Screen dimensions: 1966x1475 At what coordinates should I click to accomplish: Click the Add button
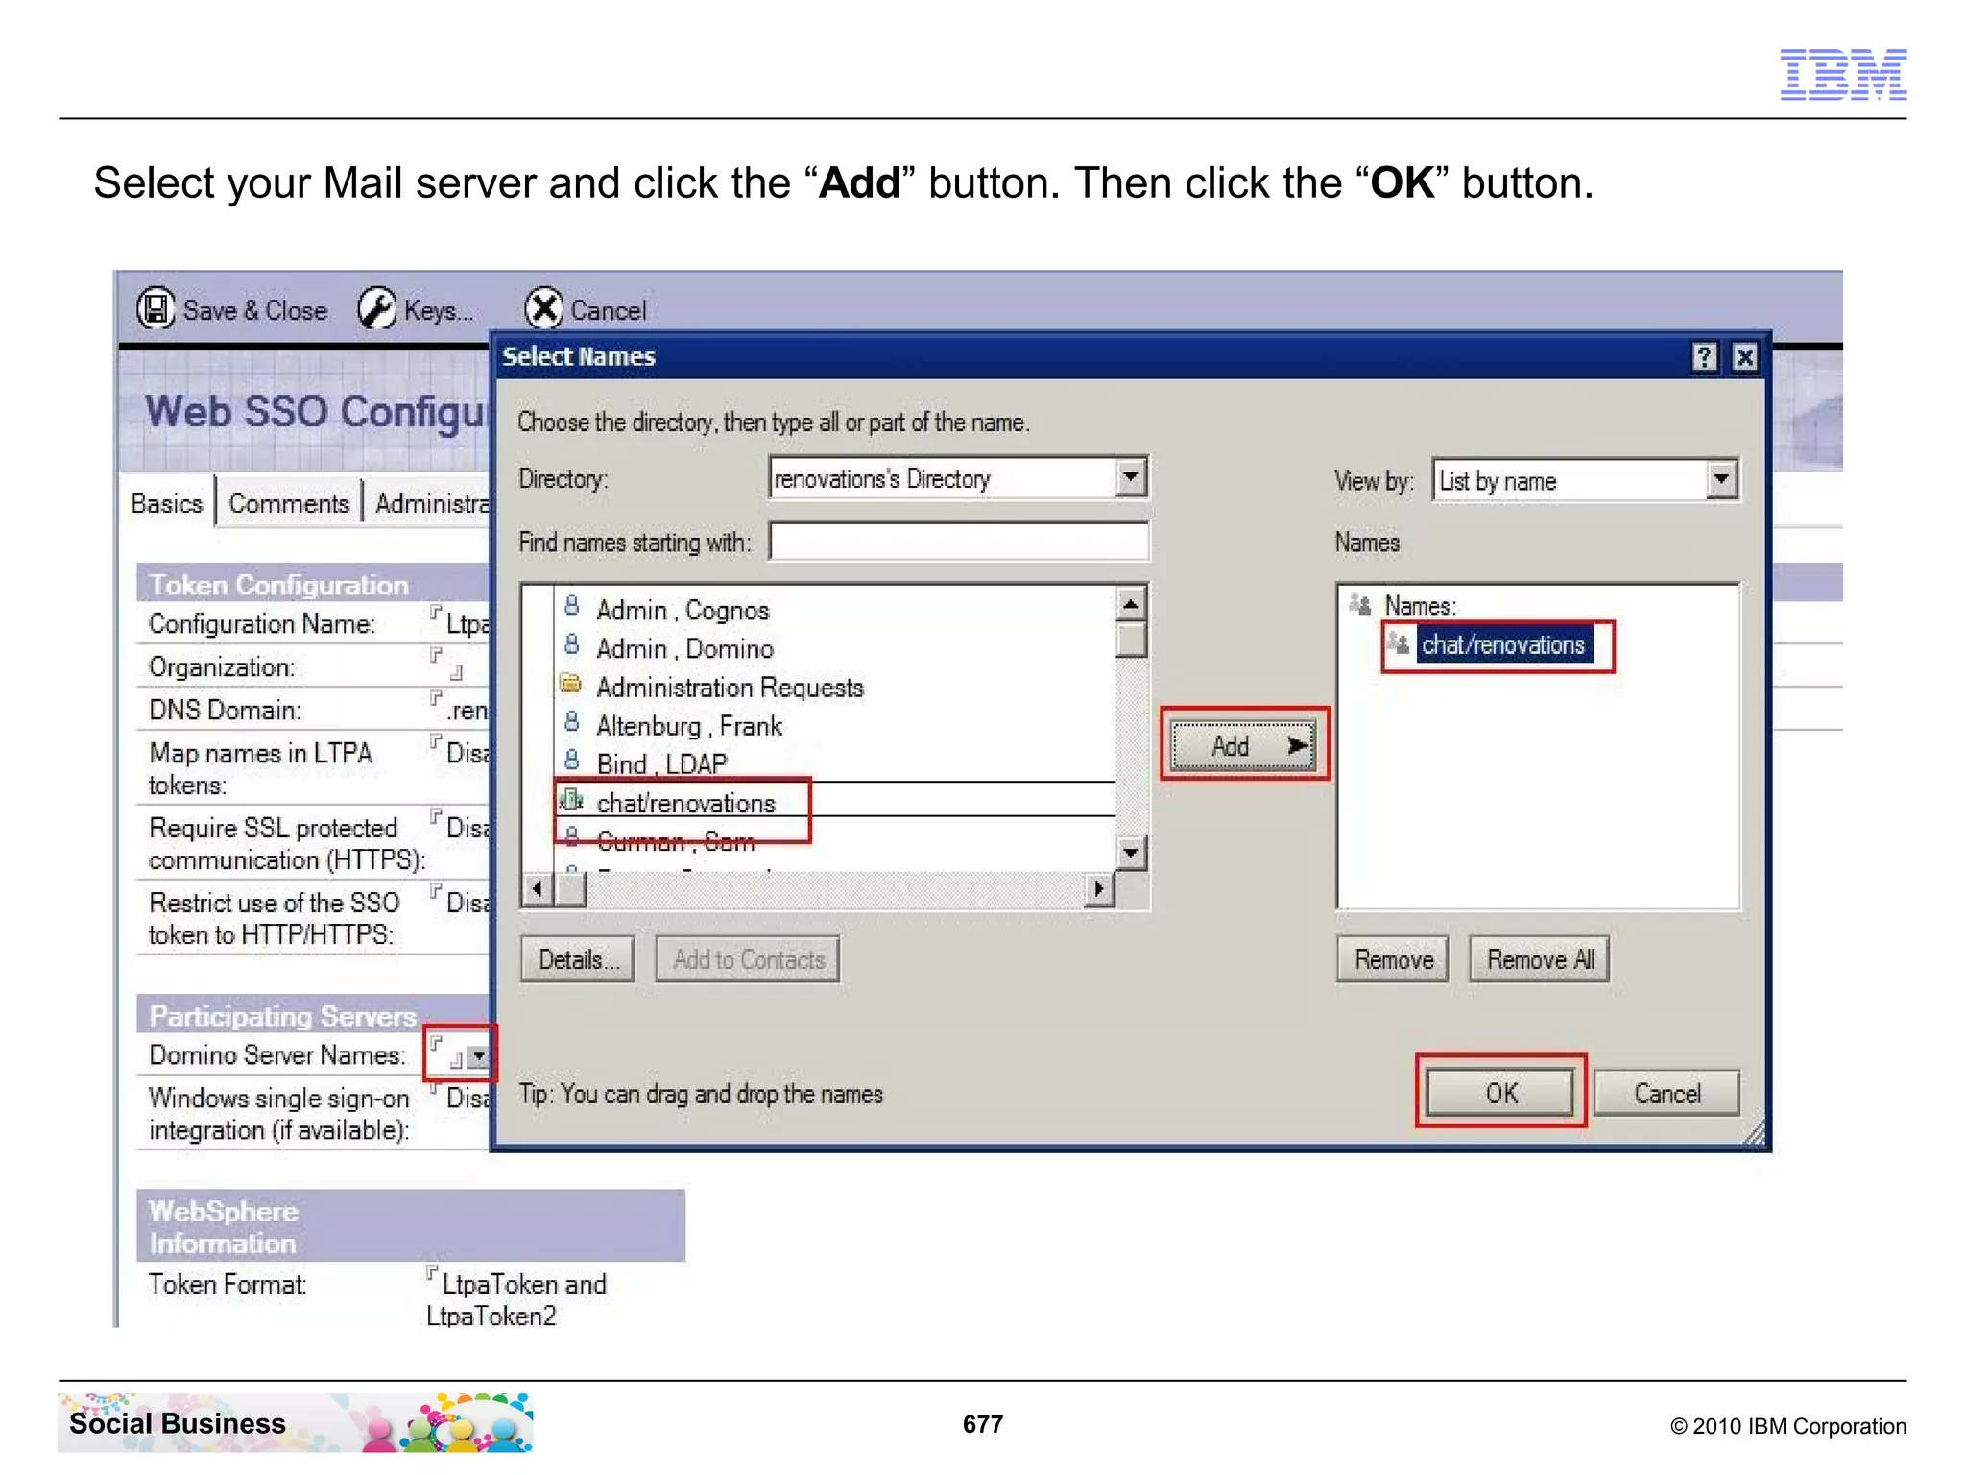(x=1244, y=745)
